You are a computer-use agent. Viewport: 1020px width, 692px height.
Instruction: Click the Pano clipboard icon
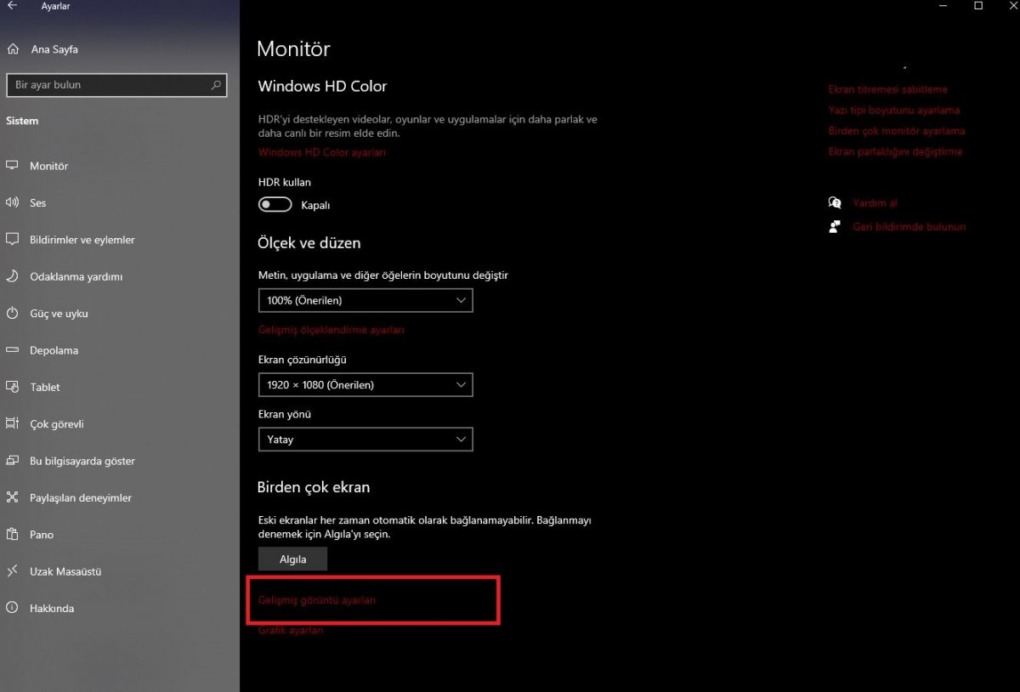pos(13,535)
